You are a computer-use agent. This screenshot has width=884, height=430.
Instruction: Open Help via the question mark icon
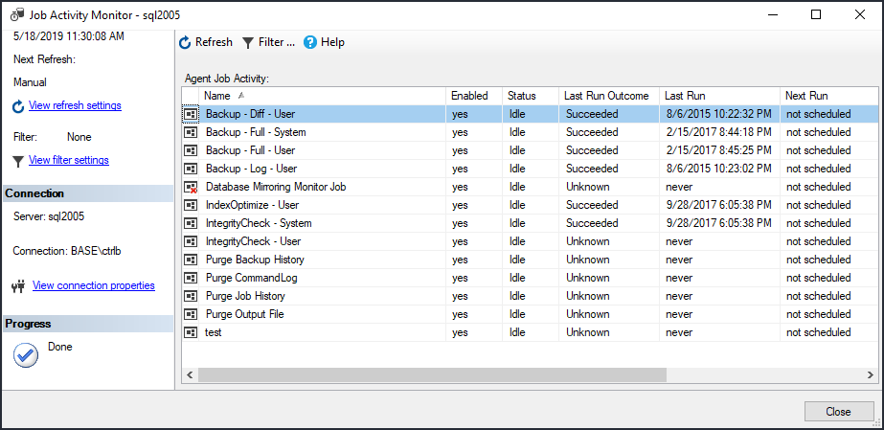310,42
